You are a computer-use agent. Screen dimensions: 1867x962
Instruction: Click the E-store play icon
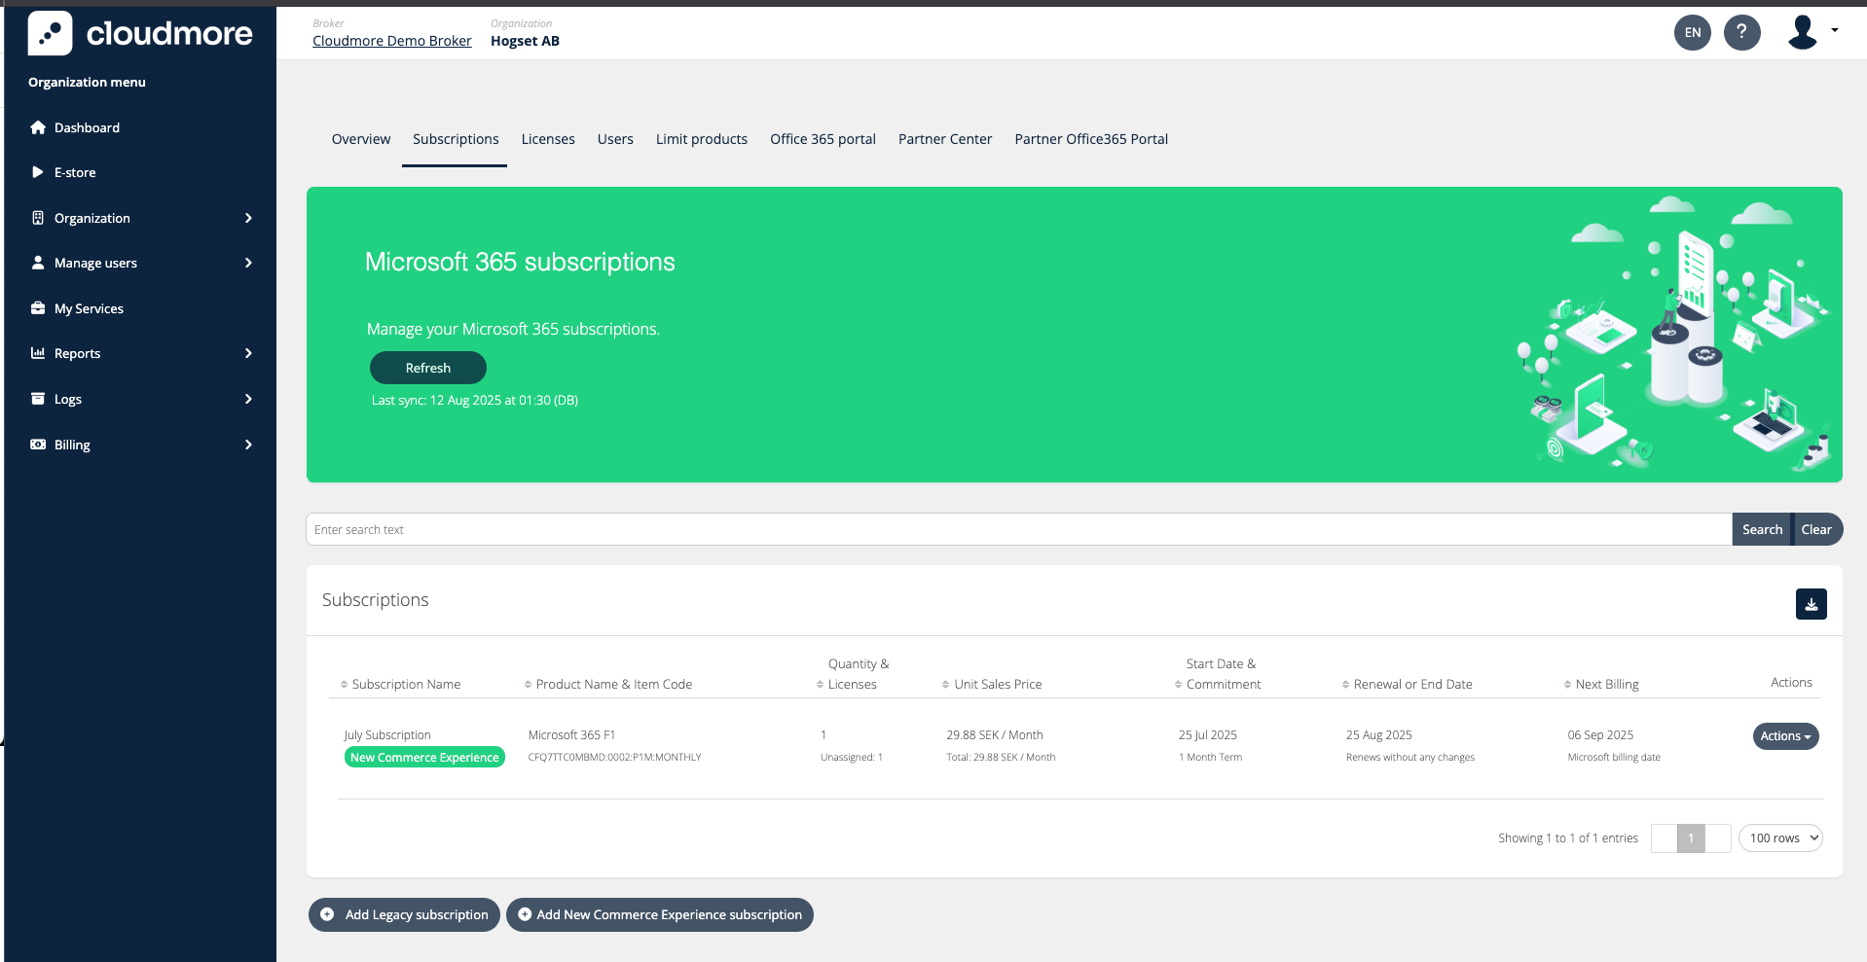coord(38,172)
